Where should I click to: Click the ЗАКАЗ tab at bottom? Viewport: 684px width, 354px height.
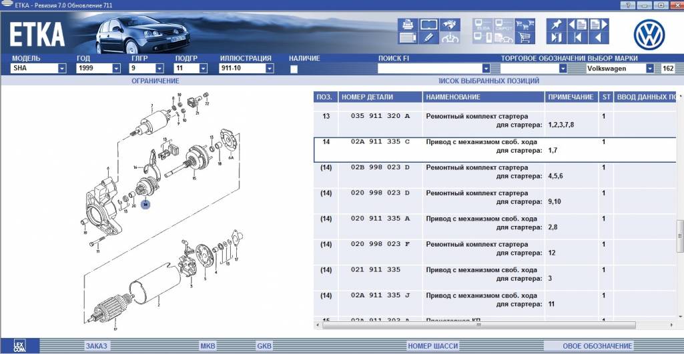[x=95, y=346]
